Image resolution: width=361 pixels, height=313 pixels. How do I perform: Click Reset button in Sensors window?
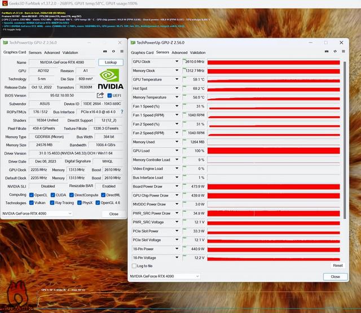(x=338, y=266)
